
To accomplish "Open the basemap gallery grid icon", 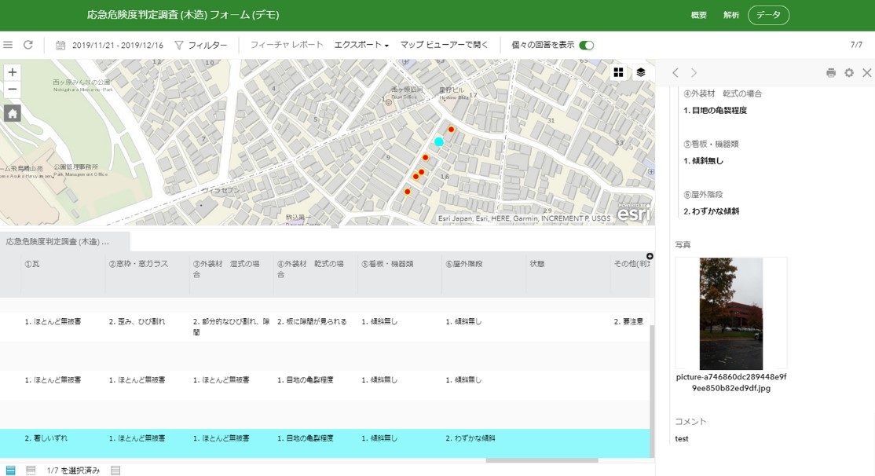I will tap(618, 72).
